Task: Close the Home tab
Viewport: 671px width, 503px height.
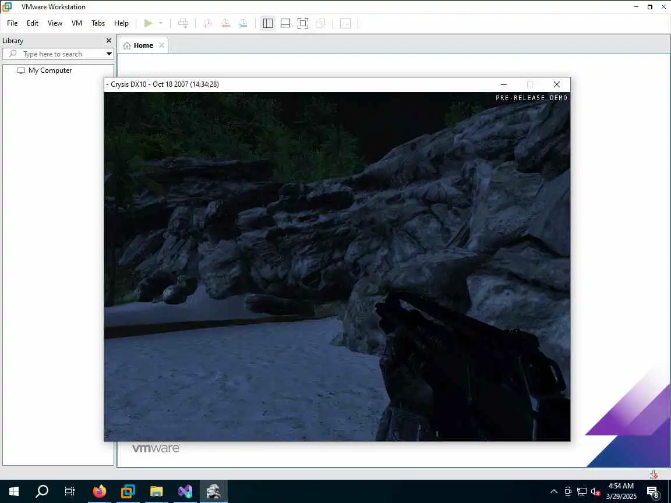Action: tap(161, 45)
